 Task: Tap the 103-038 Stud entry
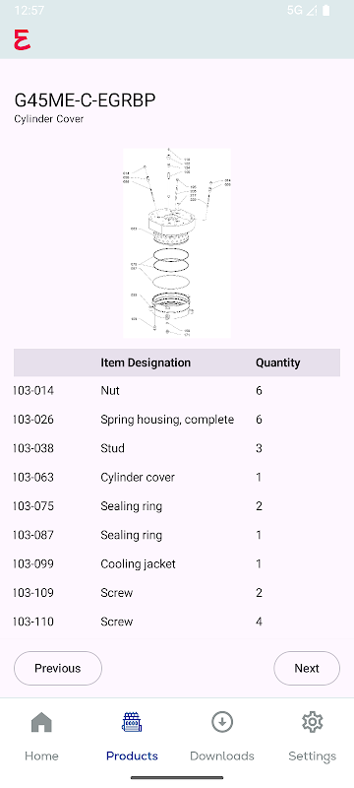[x=177, y=448]
